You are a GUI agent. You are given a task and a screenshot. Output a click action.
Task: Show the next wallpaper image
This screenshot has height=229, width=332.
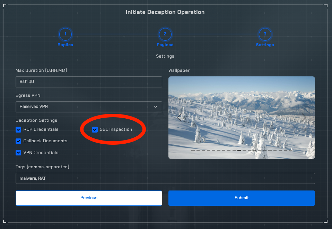click(304, 117)
